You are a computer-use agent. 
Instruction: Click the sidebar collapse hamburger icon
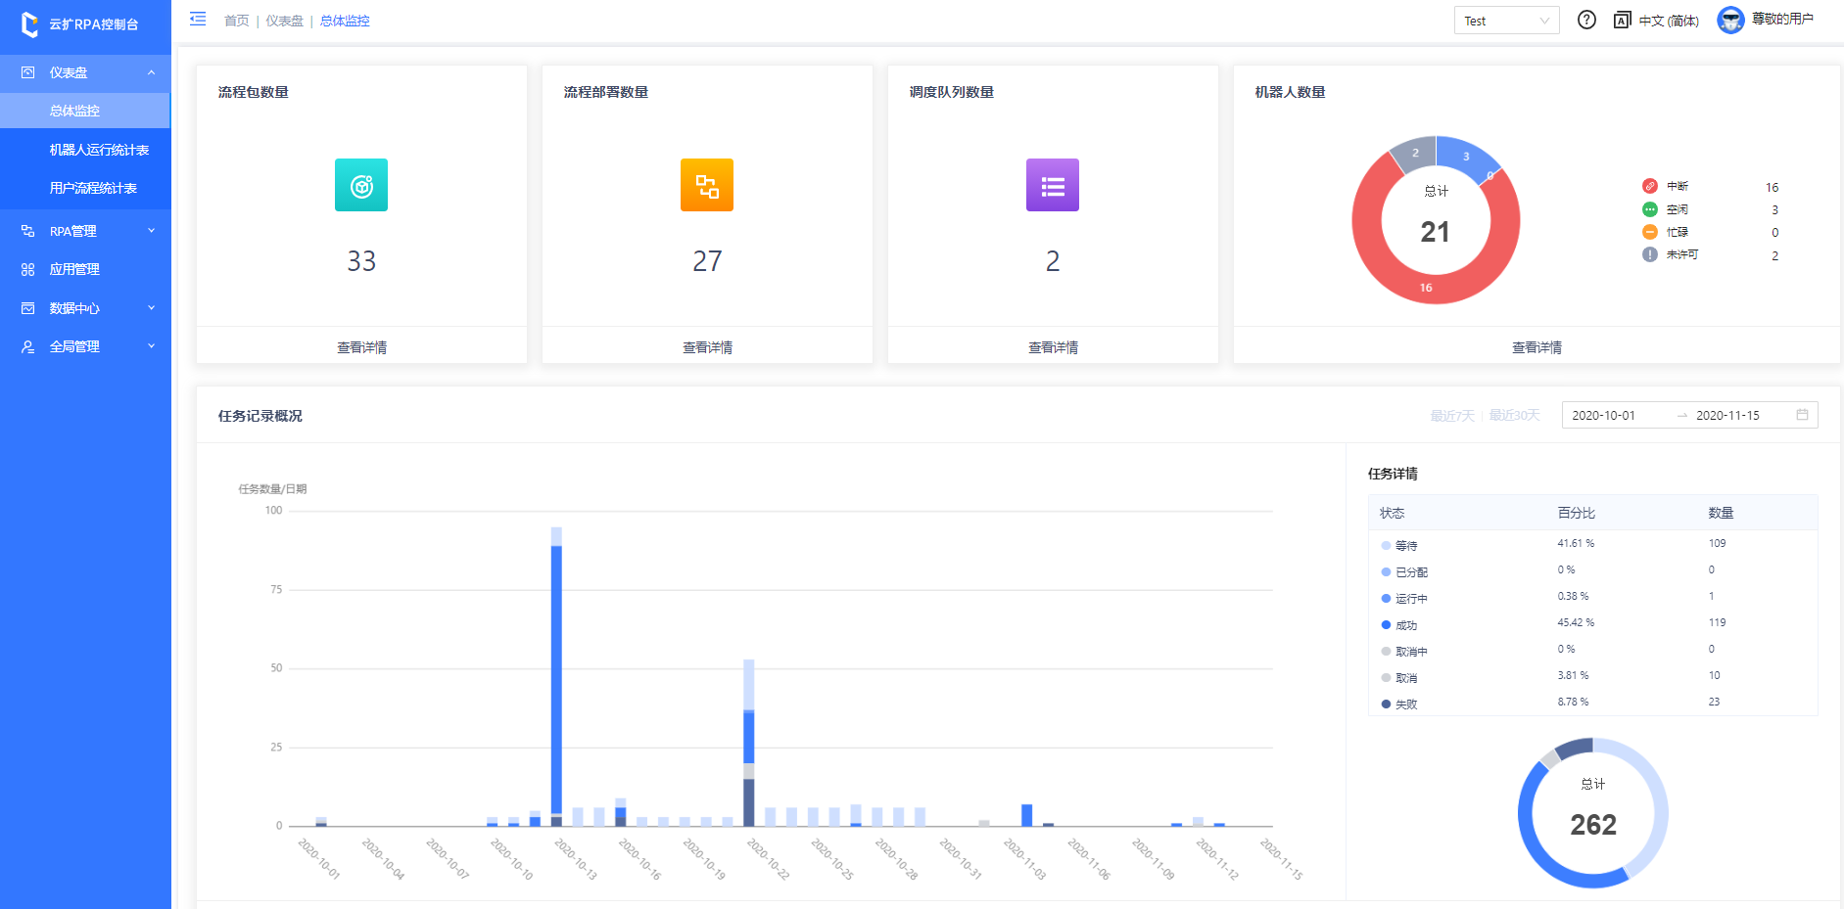click(198, 20)
